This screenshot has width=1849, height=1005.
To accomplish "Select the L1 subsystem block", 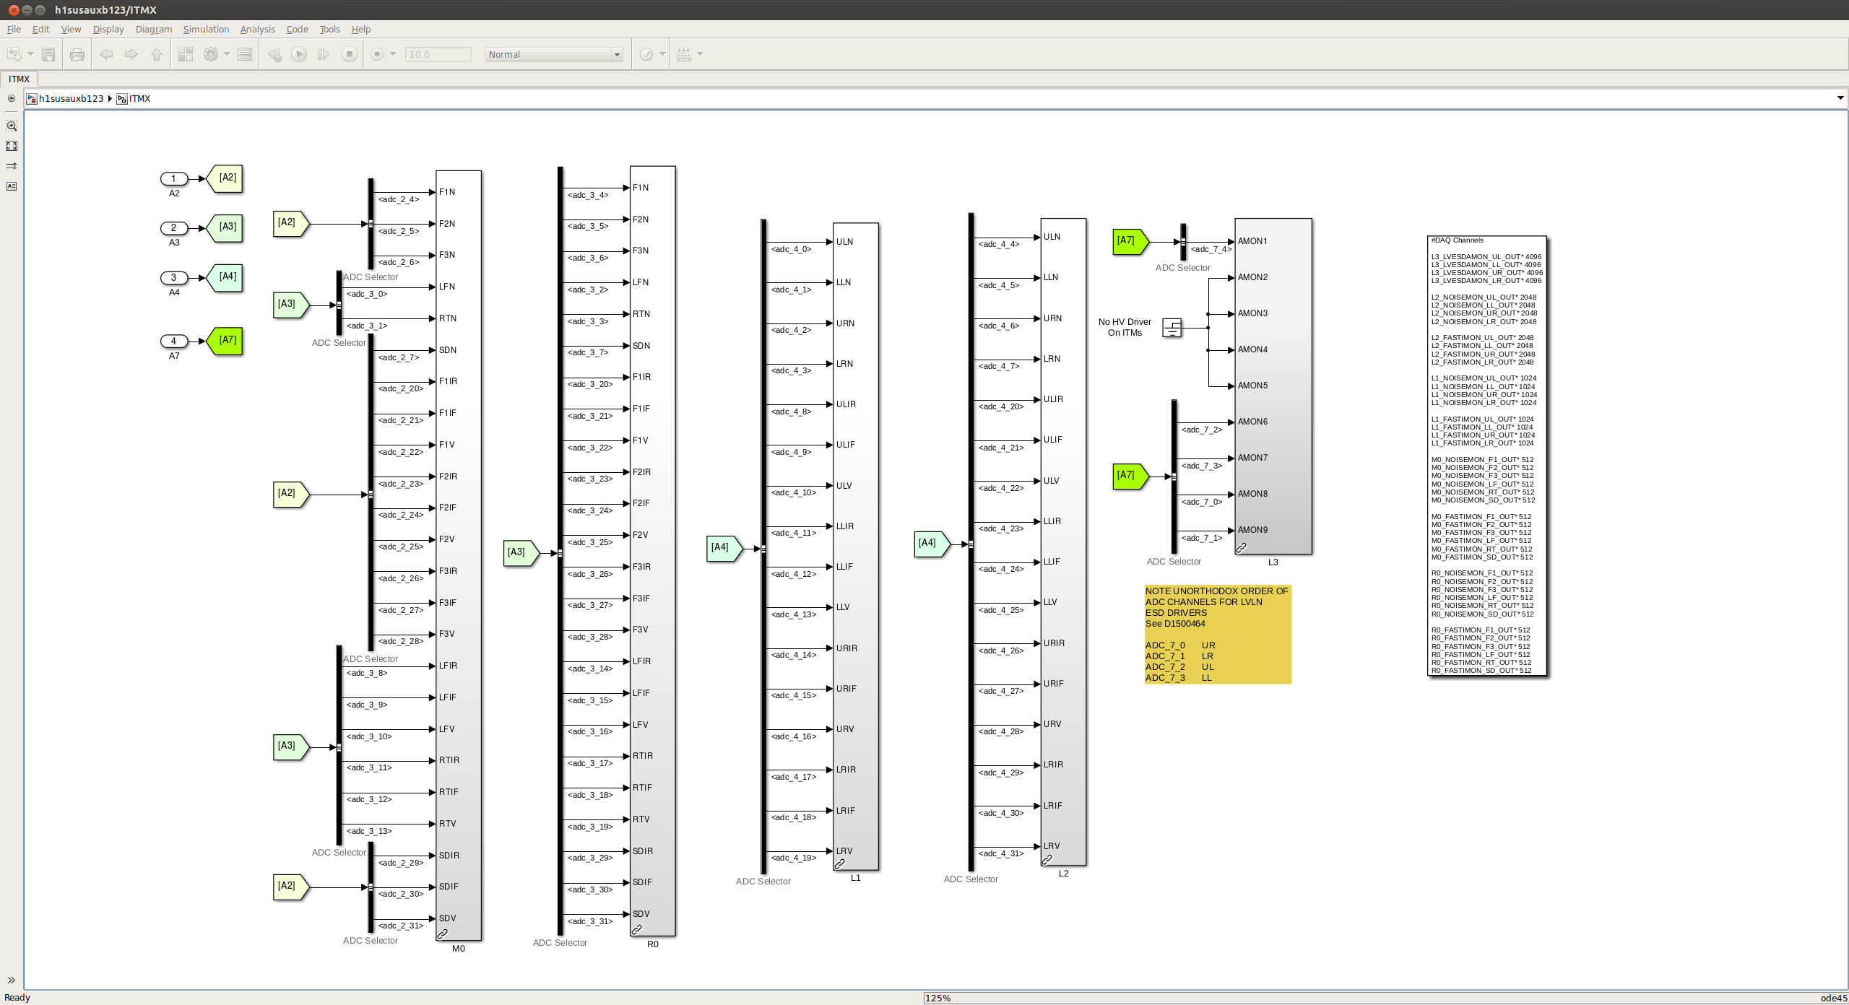I will (856, 547).
